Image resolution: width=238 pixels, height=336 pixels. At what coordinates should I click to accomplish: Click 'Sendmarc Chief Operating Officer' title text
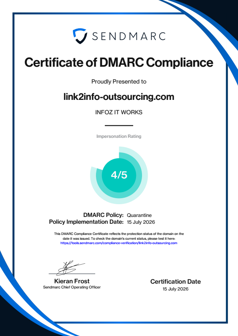pos(72,287)
